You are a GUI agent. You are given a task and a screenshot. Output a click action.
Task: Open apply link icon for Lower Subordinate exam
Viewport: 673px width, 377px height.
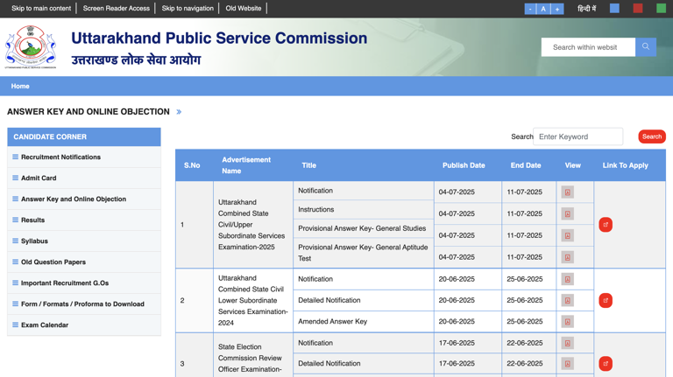pos(606,300)
